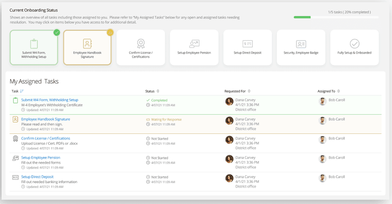Viewport: 392px width, 204px height.
Task: Click Dana Carvey avatar in Pension row
Action: [x=229, y=159]
